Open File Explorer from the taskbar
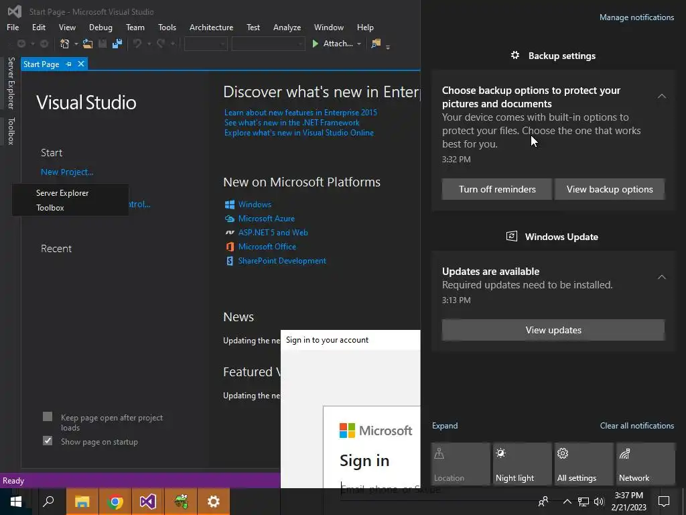Screen dimensions: 686x515 (x=82, y=502)
